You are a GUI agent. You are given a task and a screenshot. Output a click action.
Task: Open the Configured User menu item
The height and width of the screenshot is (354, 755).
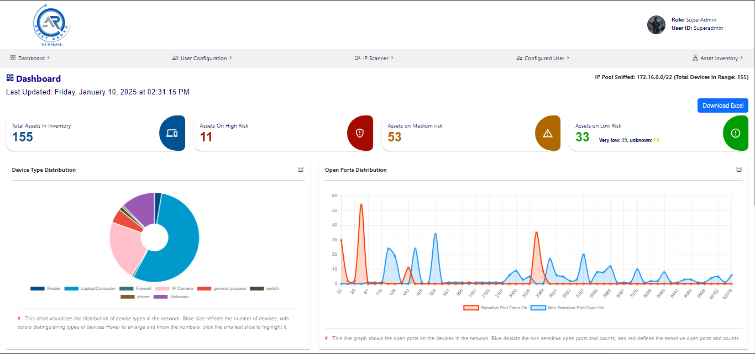pos(543,58)
